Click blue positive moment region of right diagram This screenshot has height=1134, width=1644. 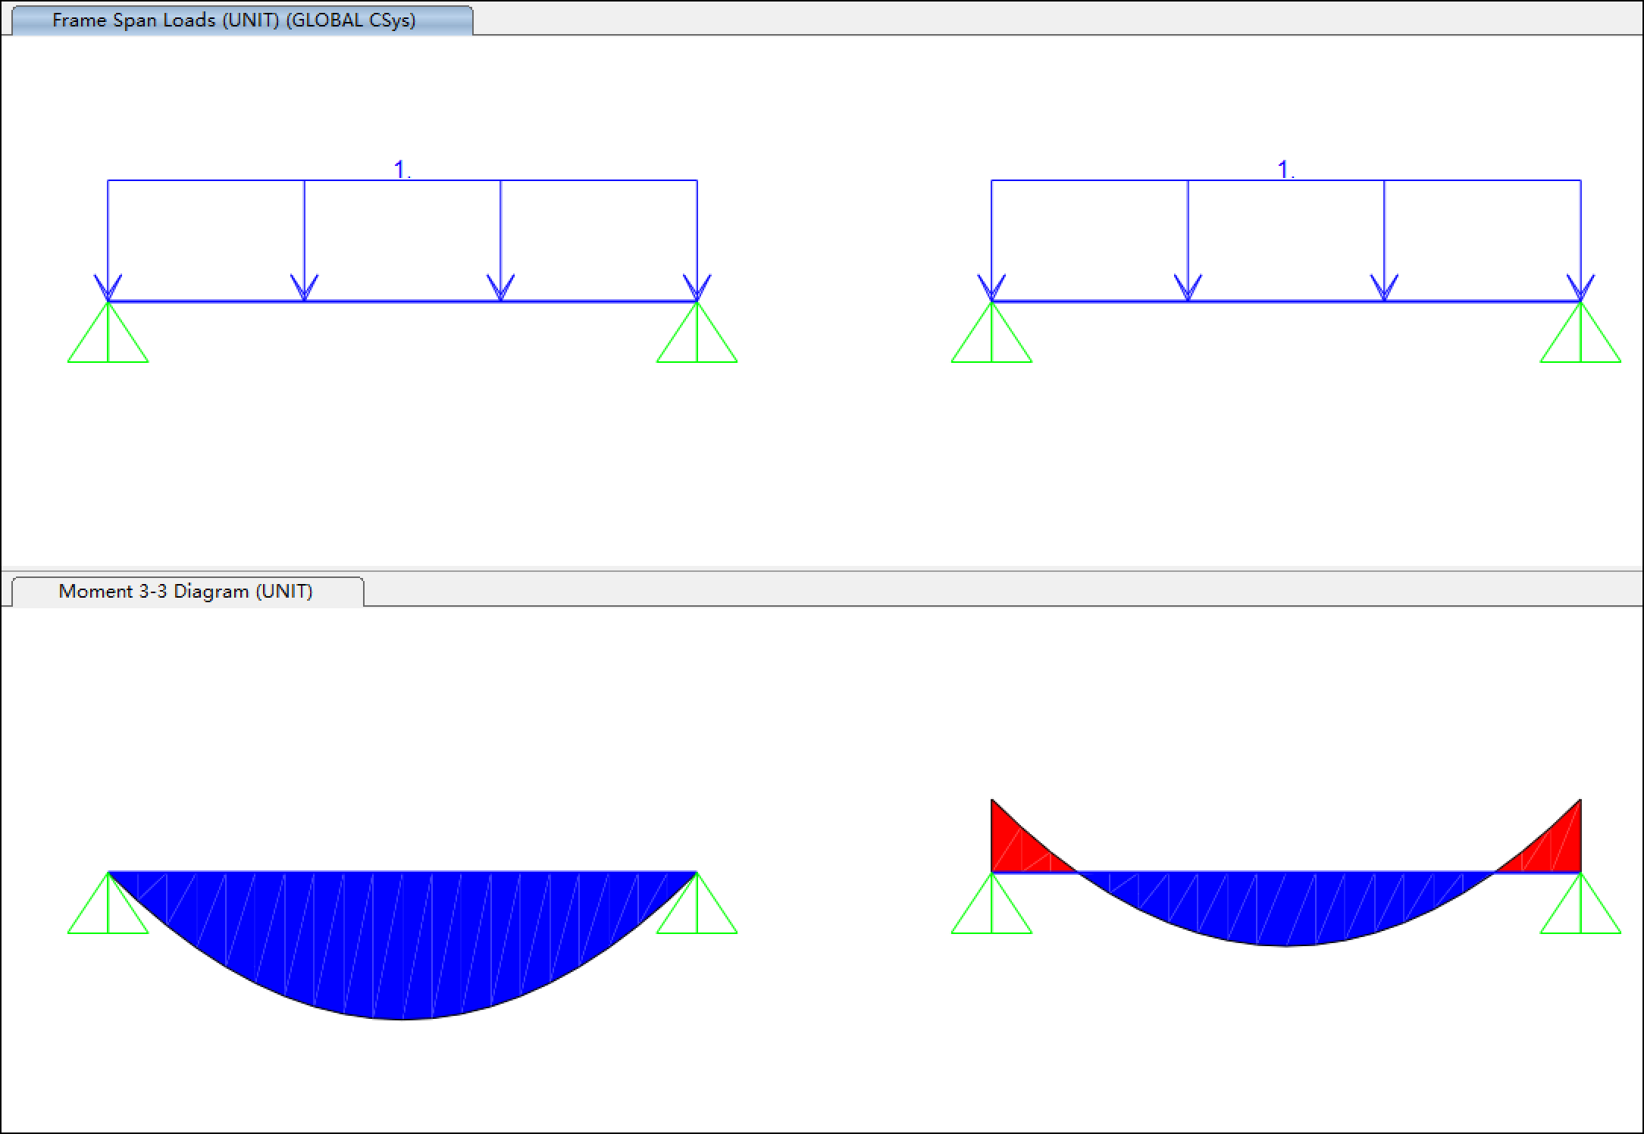pos(1285,908)
